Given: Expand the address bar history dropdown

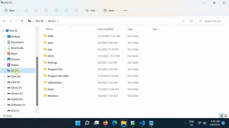Looking at the screenshot, I should point(184,21).
